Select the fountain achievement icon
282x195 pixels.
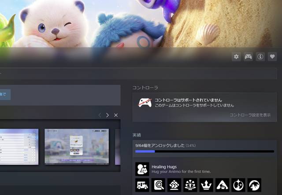click(190, 185)
